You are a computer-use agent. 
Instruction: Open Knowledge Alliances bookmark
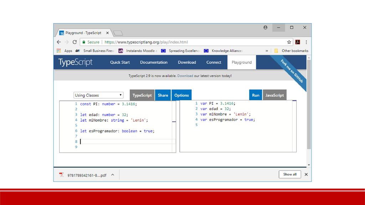pyautogui.click(x=223, y=51)
